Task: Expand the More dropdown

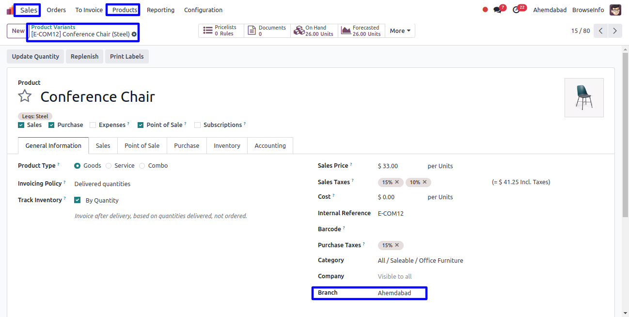Action: pos(400,31)
